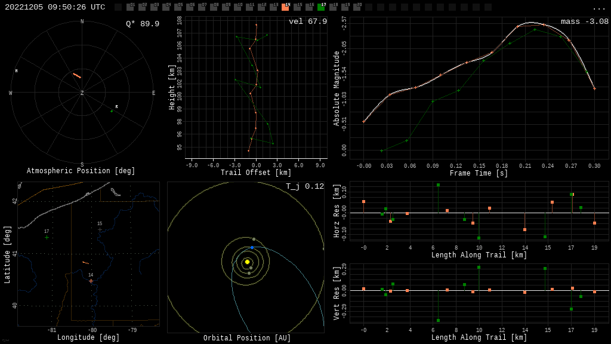This screenshot has height=344, width=611.
Task: Toggle the green station 17 square
Action: pyautogui.click(x=321, y=7)
